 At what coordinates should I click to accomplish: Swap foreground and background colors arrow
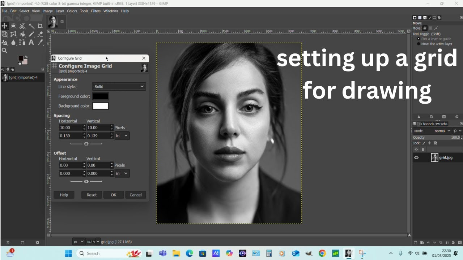[26, 57]
